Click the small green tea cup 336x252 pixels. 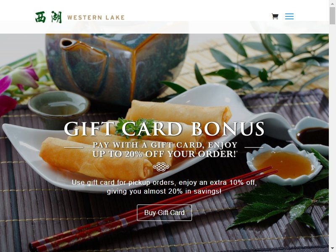tap(59, 109)
